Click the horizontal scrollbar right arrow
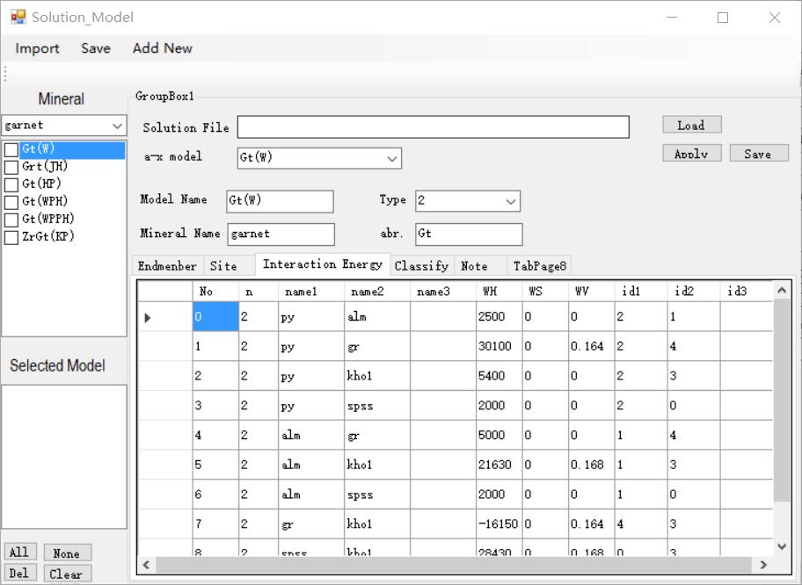The height and width of the screenshot is (585, 802). (762, 565)
